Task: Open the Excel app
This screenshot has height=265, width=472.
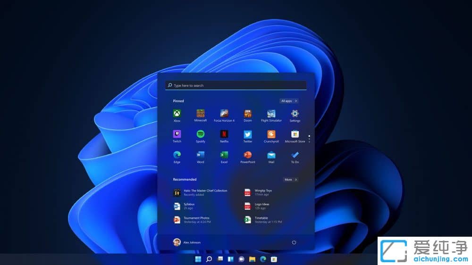Action: pyautogui.click(x=224, y=156)
